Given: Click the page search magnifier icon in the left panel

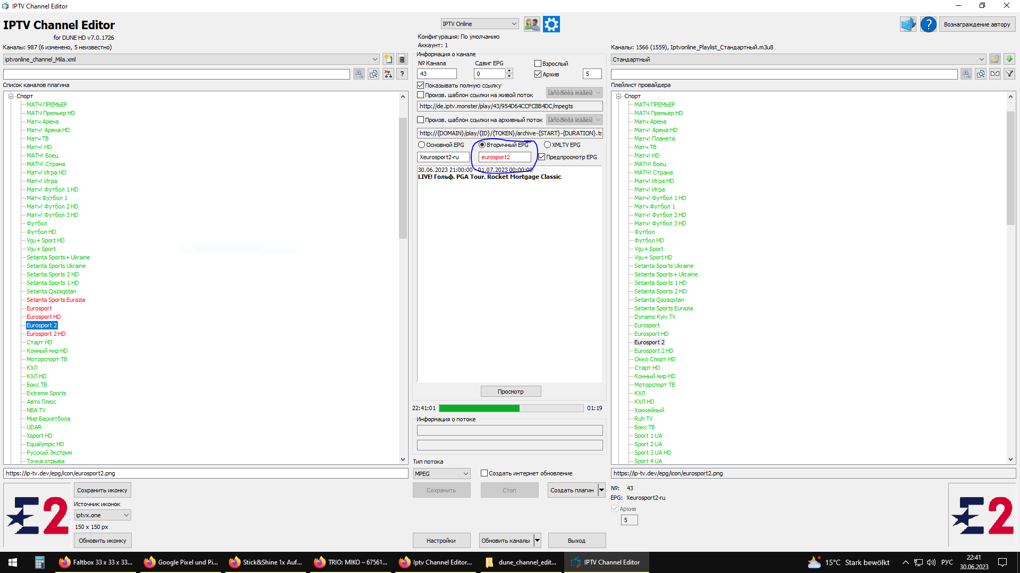Looking at the screenshot, I should [373, 74].
